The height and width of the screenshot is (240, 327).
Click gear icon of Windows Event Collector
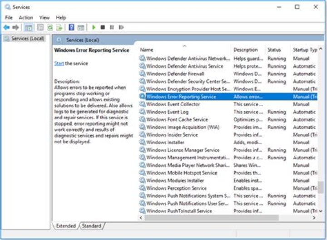(142, 104)
